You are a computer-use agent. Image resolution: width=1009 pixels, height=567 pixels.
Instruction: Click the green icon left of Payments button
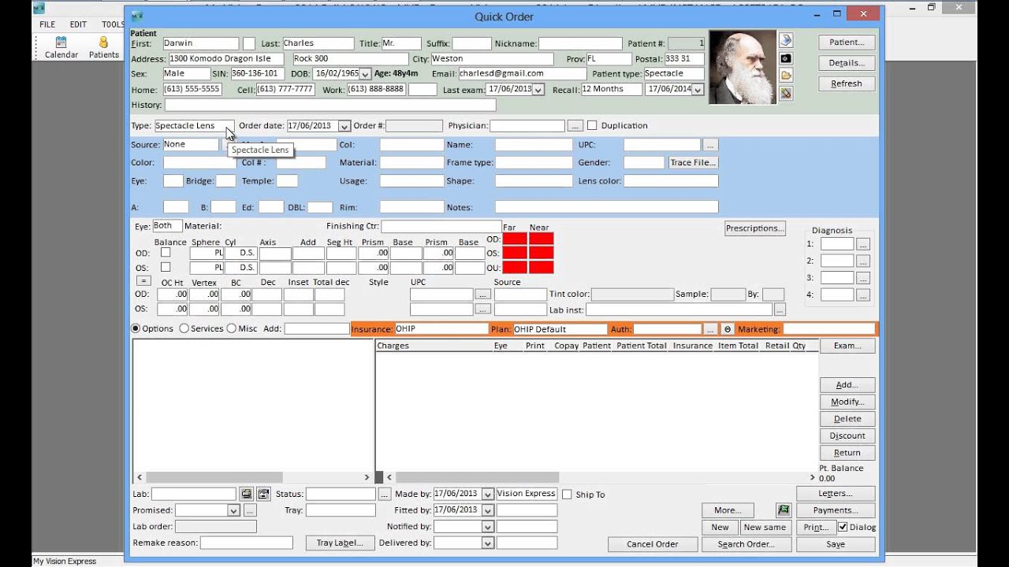(x=783, y=510)
